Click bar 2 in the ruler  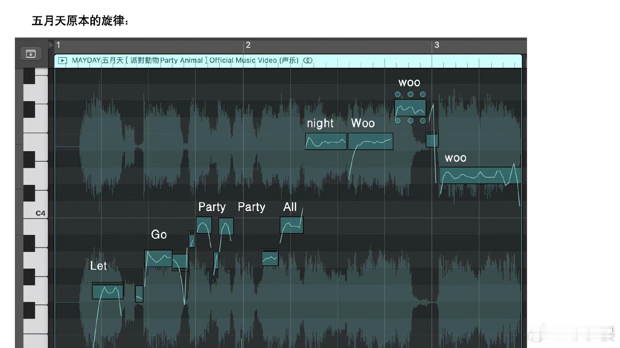point(248,45)
